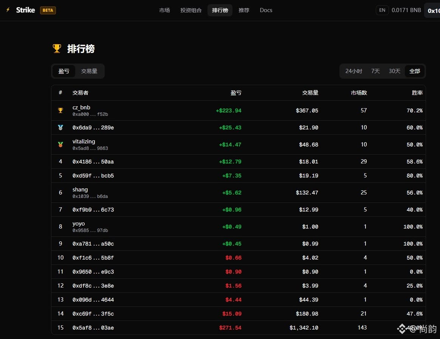Viewport: 440px width, 339px height.
Task: Click the $15.09 loss value
Action: point(232,314)
